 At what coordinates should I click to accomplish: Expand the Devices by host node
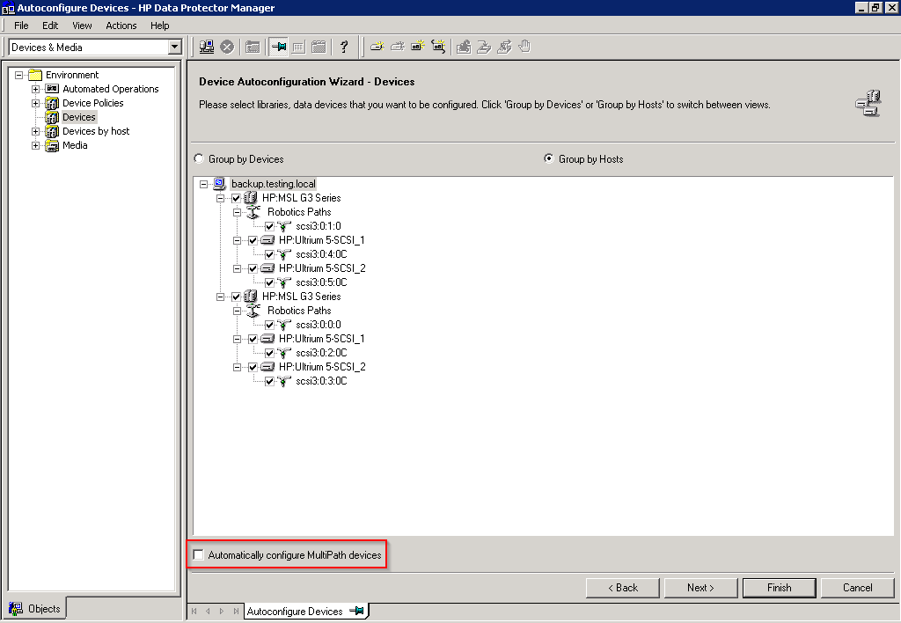[x=36, y=131]
